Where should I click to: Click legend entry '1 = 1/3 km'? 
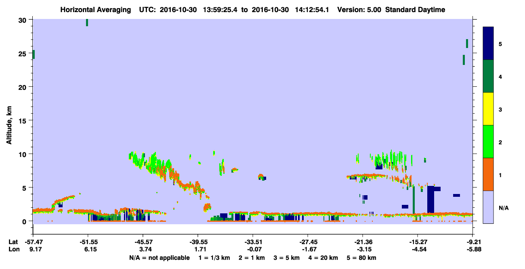(x=214, y=258)
